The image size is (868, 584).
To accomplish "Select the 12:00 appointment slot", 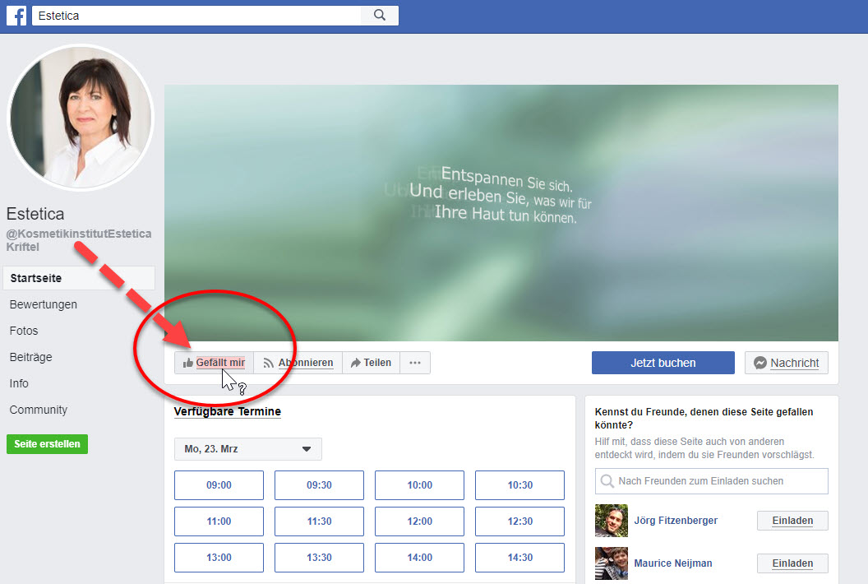I will (419, 521).
